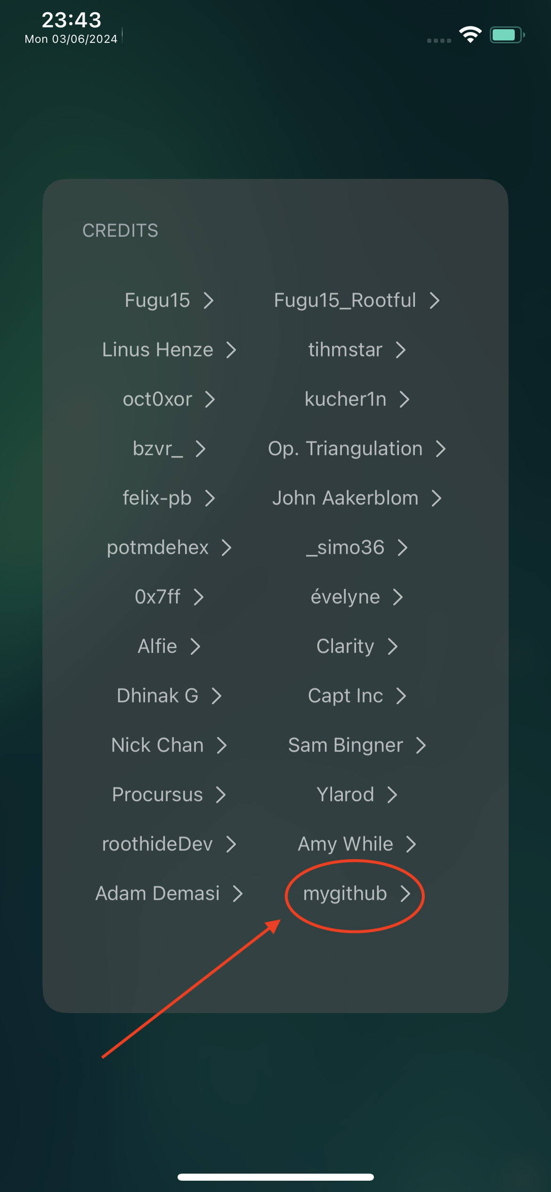Tap the arrow next to John Aakerblom
The image size is (551, 1192).
coord(437,498)
